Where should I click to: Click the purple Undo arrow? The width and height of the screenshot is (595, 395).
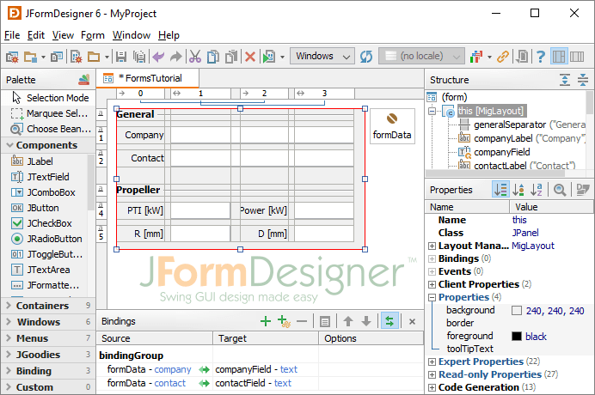tap(158, 57)
